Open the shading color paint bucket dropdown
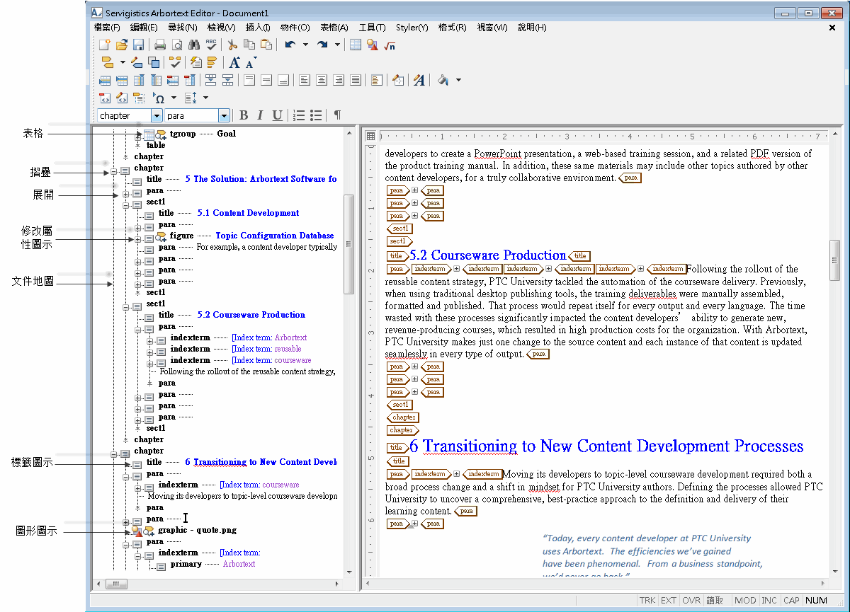 click(458, 80)
